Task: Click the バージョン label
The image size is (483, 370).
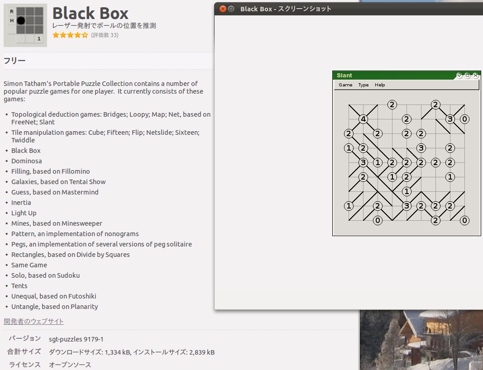Action: [x=24, y=339]
